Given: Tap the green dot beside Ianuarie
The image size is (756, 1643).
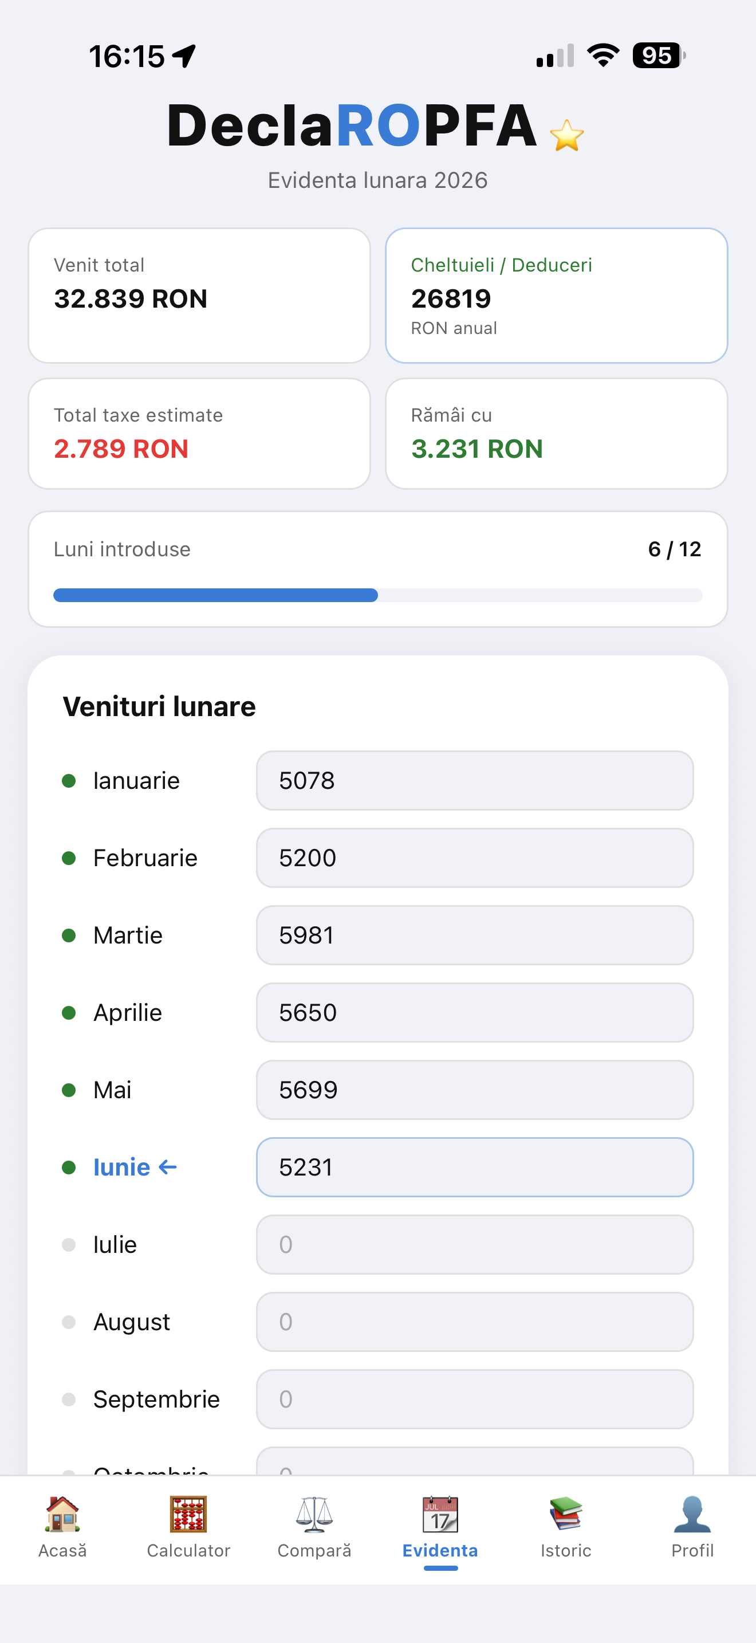Looking at the screenshot, I should click(x=69, y=781).
